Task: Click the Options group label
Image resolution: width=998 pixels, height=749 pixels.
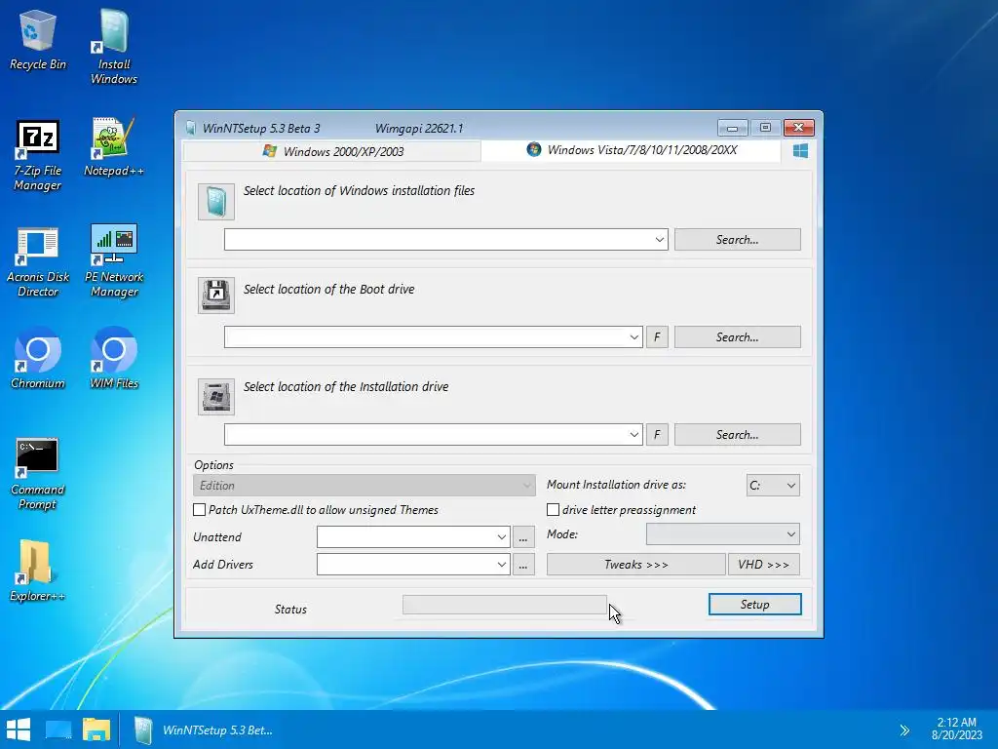Action: click(x=213, y=465)
